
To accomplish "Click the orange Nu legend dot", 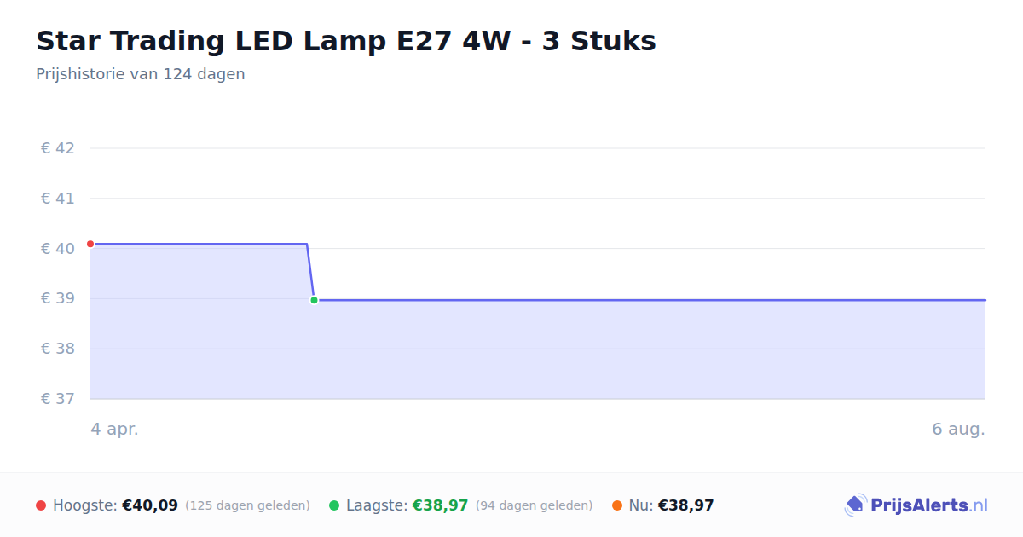I will [x=617, y=505].
